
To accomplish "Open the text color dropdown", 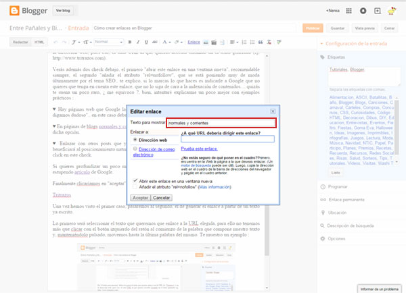I will click(x=166, y=42).
